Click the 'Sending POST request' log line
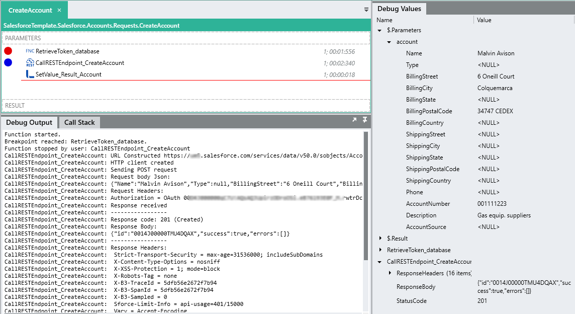The height and width of the screenshot is (314, 575). point(90,170)
